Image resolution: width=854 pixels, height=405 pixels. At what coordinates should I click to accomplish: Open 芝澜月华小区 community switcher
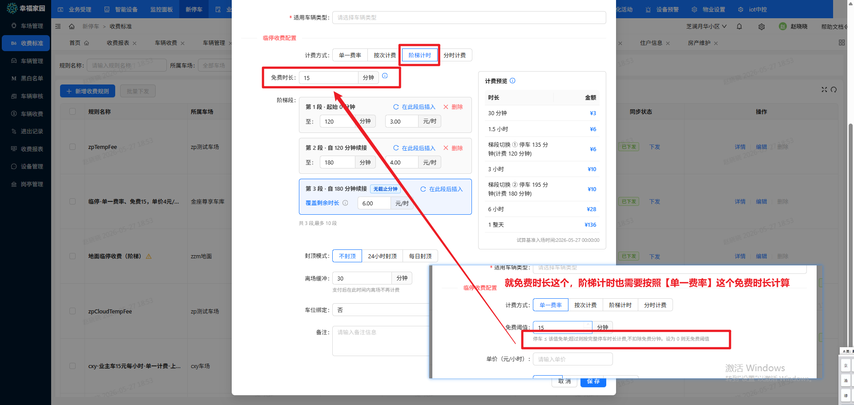706,27
